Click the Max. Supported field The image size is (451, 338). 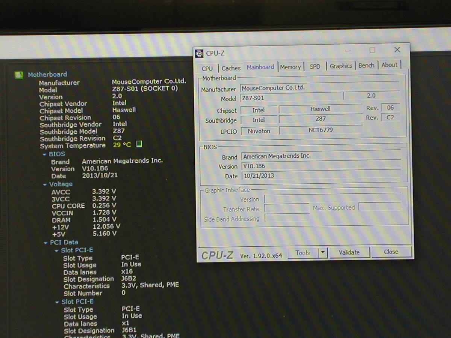pos(380,207)
